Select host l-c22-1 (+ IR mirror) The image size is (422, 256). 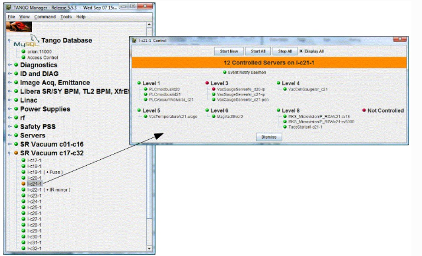coord(49,189)
